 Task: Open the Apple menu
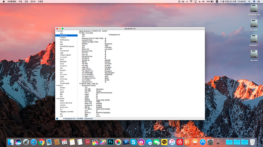click(x=4, y=1)
